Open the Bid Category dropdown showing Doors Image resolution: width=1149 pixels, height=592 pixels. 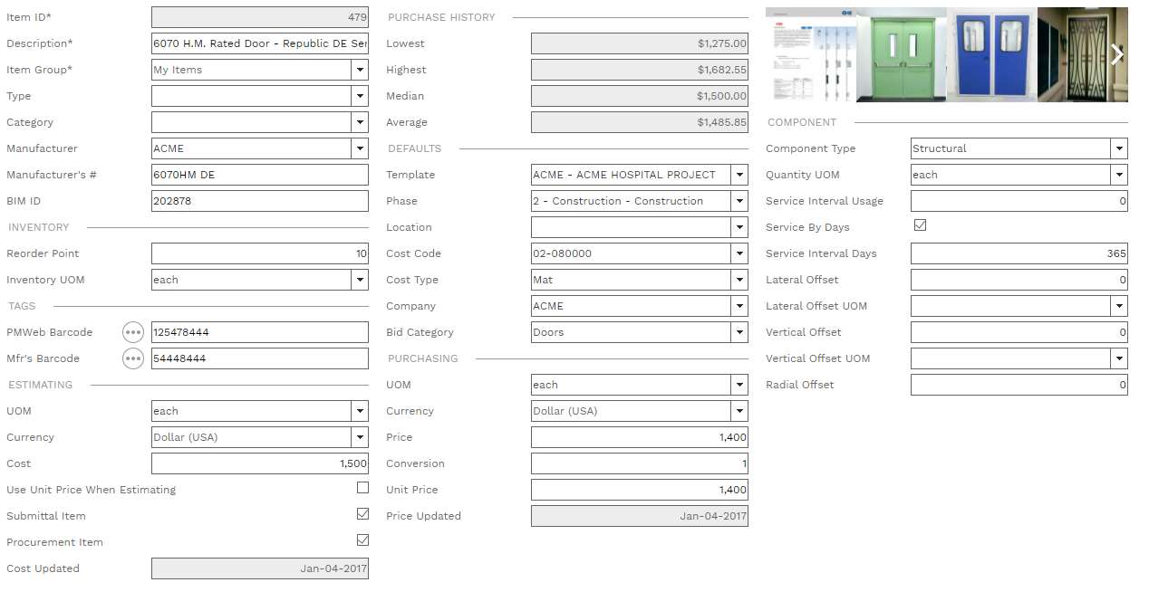tap(739, 331)
